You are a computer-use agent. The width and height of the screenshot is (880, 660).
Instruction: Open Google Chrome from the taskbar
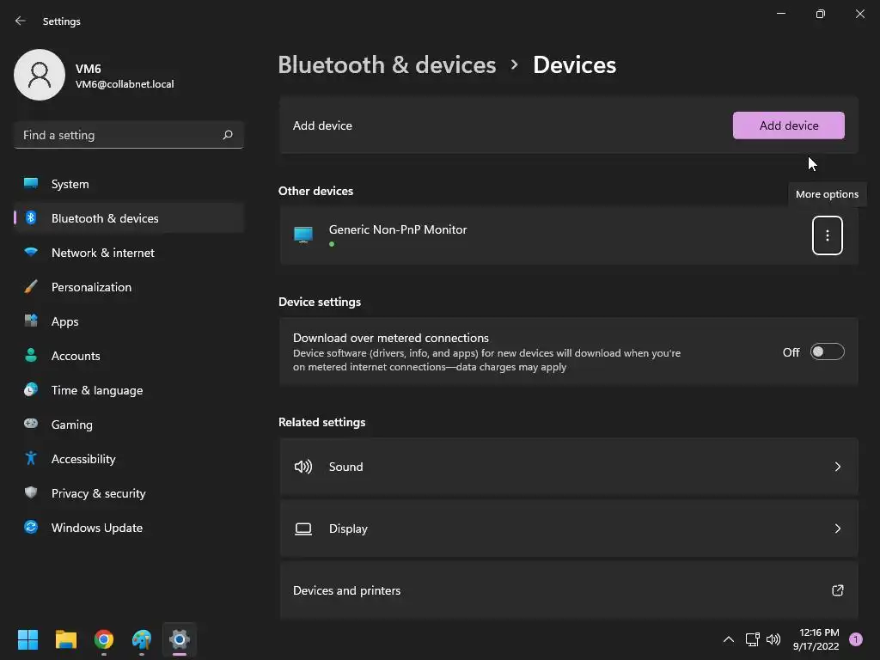[104, 639]
